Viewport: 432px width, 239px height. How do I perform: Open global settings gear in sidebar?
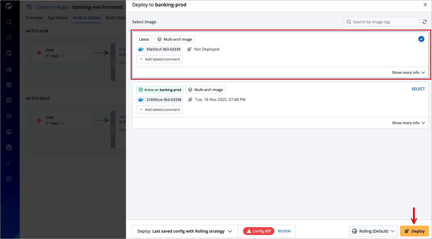pyautogui.click(x=9, y=179)
